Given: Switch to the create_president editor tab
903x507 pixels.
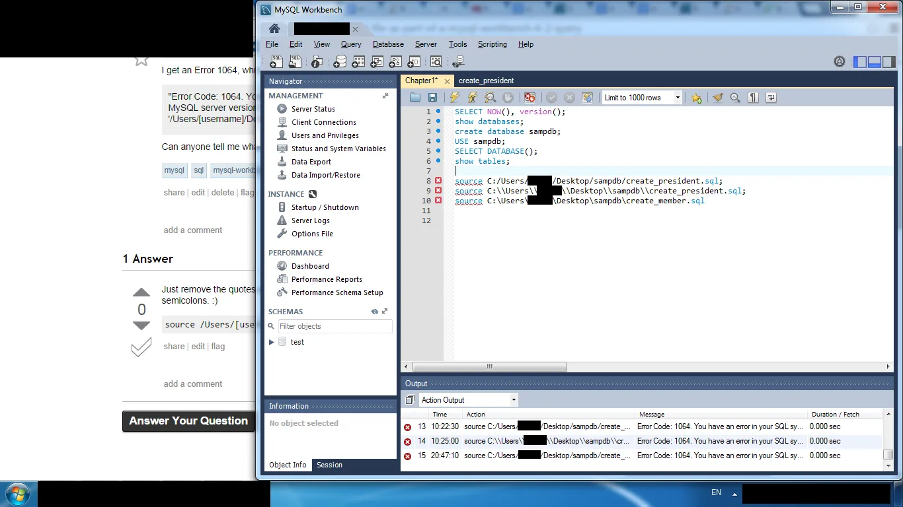Looking at the screenshot, I should [486, 81].
